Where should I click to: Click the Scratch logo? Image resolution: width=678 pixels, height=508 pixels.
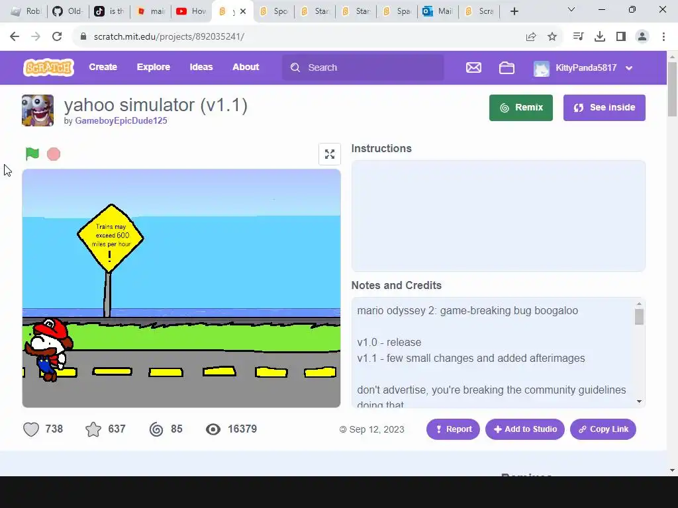[x=48, y=67]
